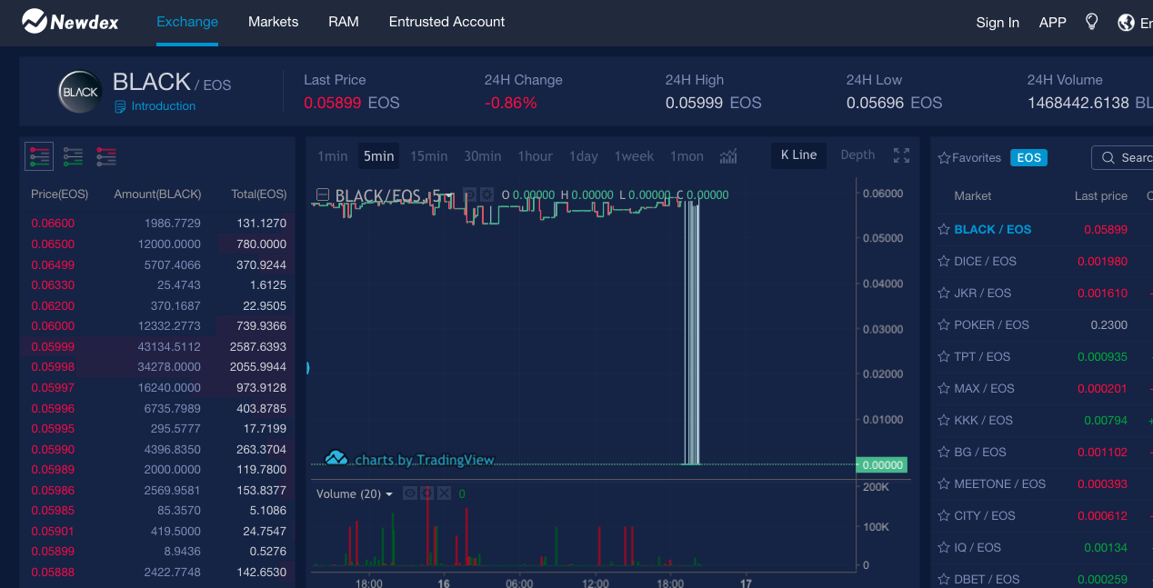
Task: Open the RAM page
Action: (344, 22)
